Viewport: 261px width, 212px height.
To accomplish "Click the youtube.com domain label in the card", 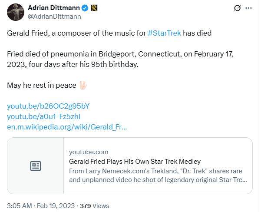I will pos(89,152).
